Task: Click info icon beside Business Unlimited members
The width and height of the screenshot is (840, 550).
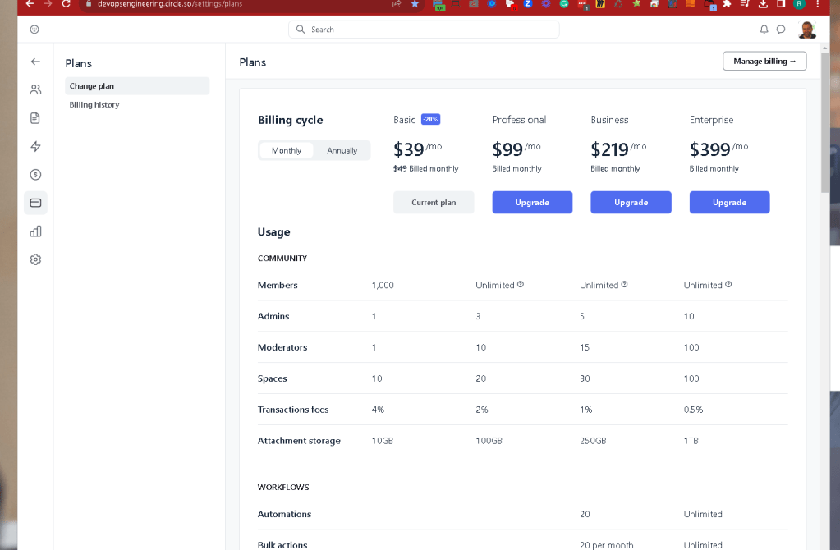Action: pyautogui.click(x=624, y=284)
